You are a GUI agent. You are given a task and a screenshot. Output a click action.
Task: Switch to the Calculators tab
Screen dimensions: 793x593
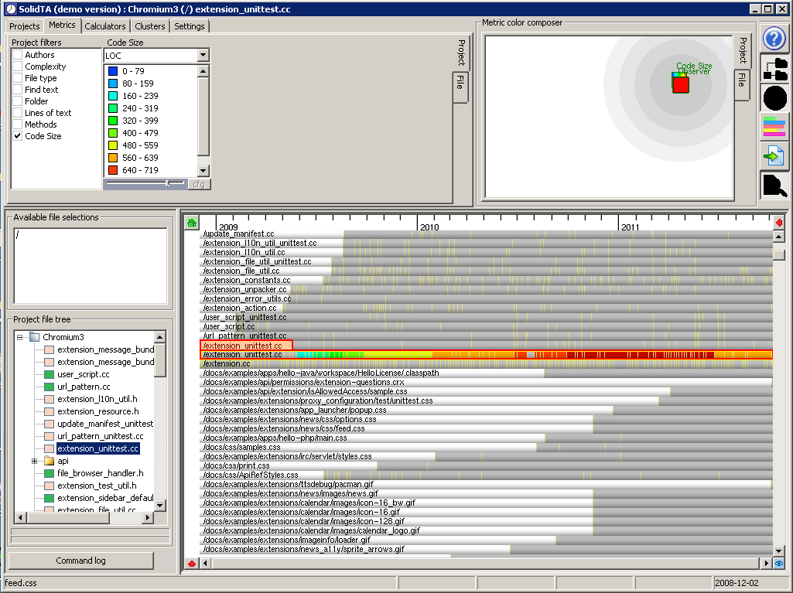pyautogui.click(x=105, y=26)
